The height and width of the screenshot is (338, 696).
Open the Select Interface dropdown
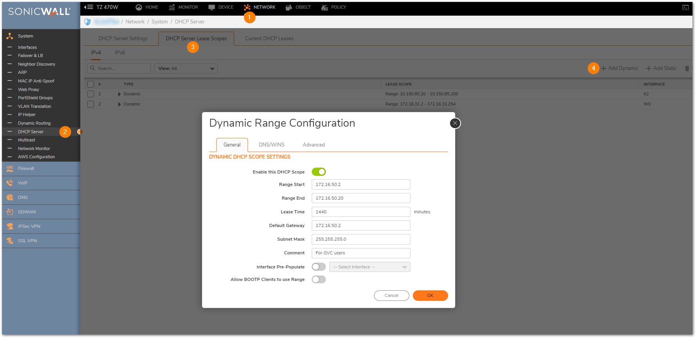pos(369,267)
